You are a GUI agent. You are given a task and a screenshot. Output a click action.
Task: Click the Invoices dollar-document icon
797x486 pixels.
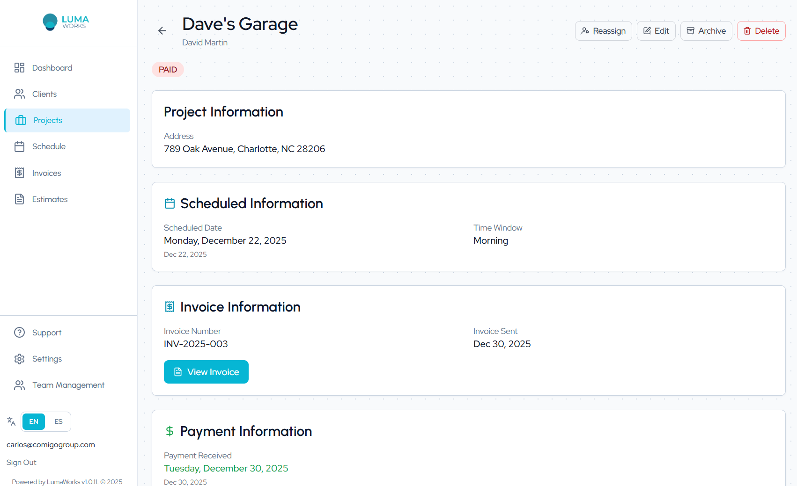tap(19, 173)
